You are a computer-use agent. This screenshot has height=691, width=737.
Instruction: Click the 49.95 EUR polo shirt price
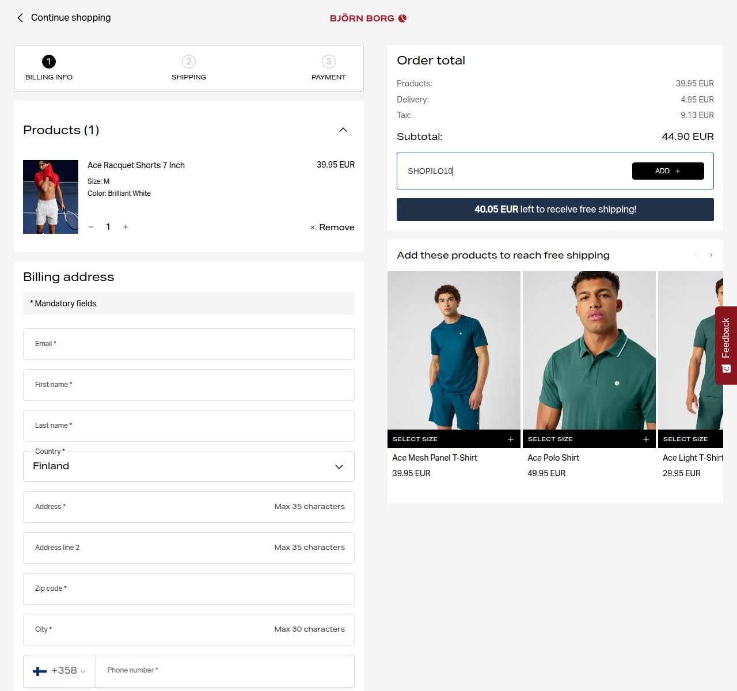[x=546, y=473]
